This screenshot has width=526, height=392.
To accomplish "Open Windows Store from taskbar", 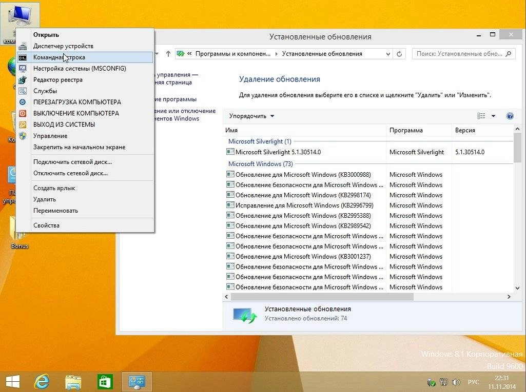I will [x=105, y=382].
